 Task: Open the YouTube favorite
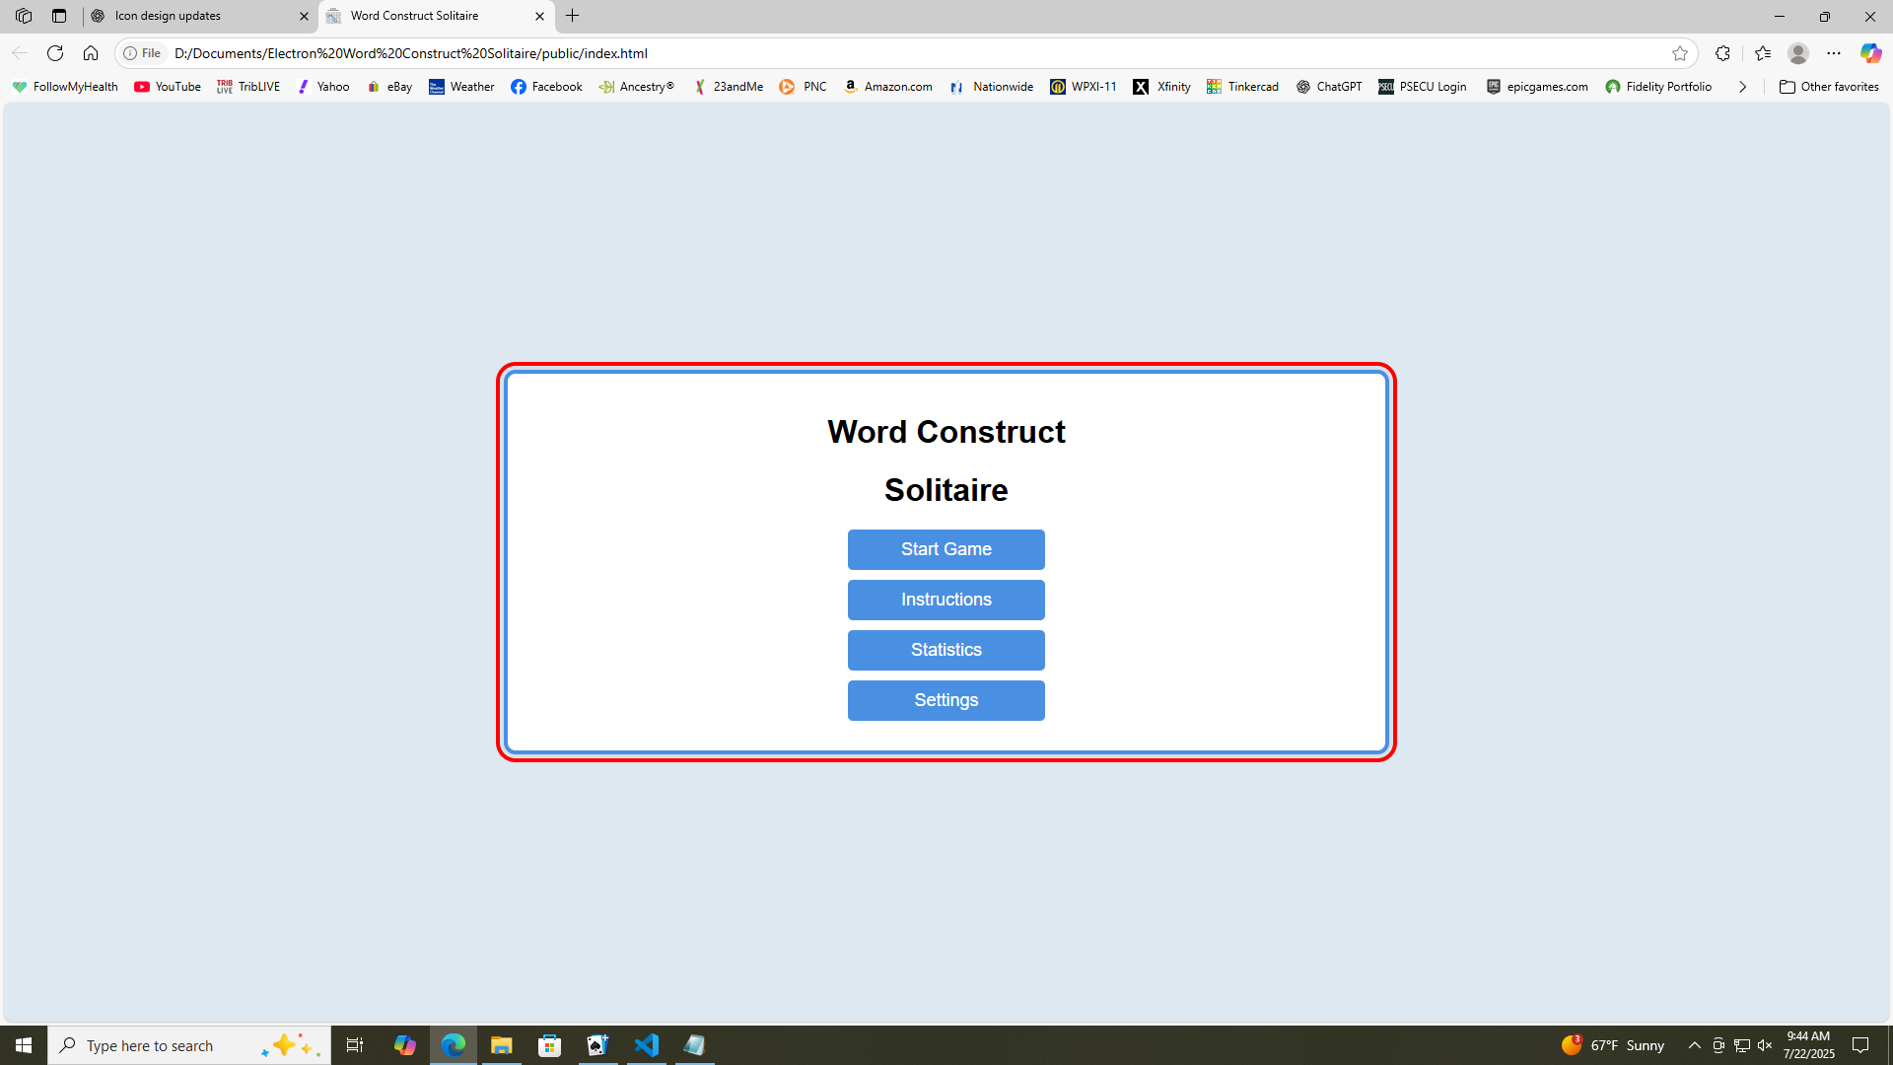point(167,87)
